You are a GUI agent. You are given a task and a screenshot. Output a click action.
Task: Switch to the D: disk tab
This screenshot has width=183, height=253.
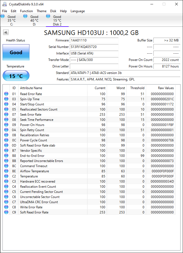click(x=34, y=20)
